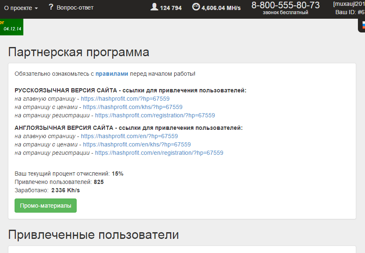365x253 pixels.
Task: Click the muxaujl username in header
Action: click(349, 4)
